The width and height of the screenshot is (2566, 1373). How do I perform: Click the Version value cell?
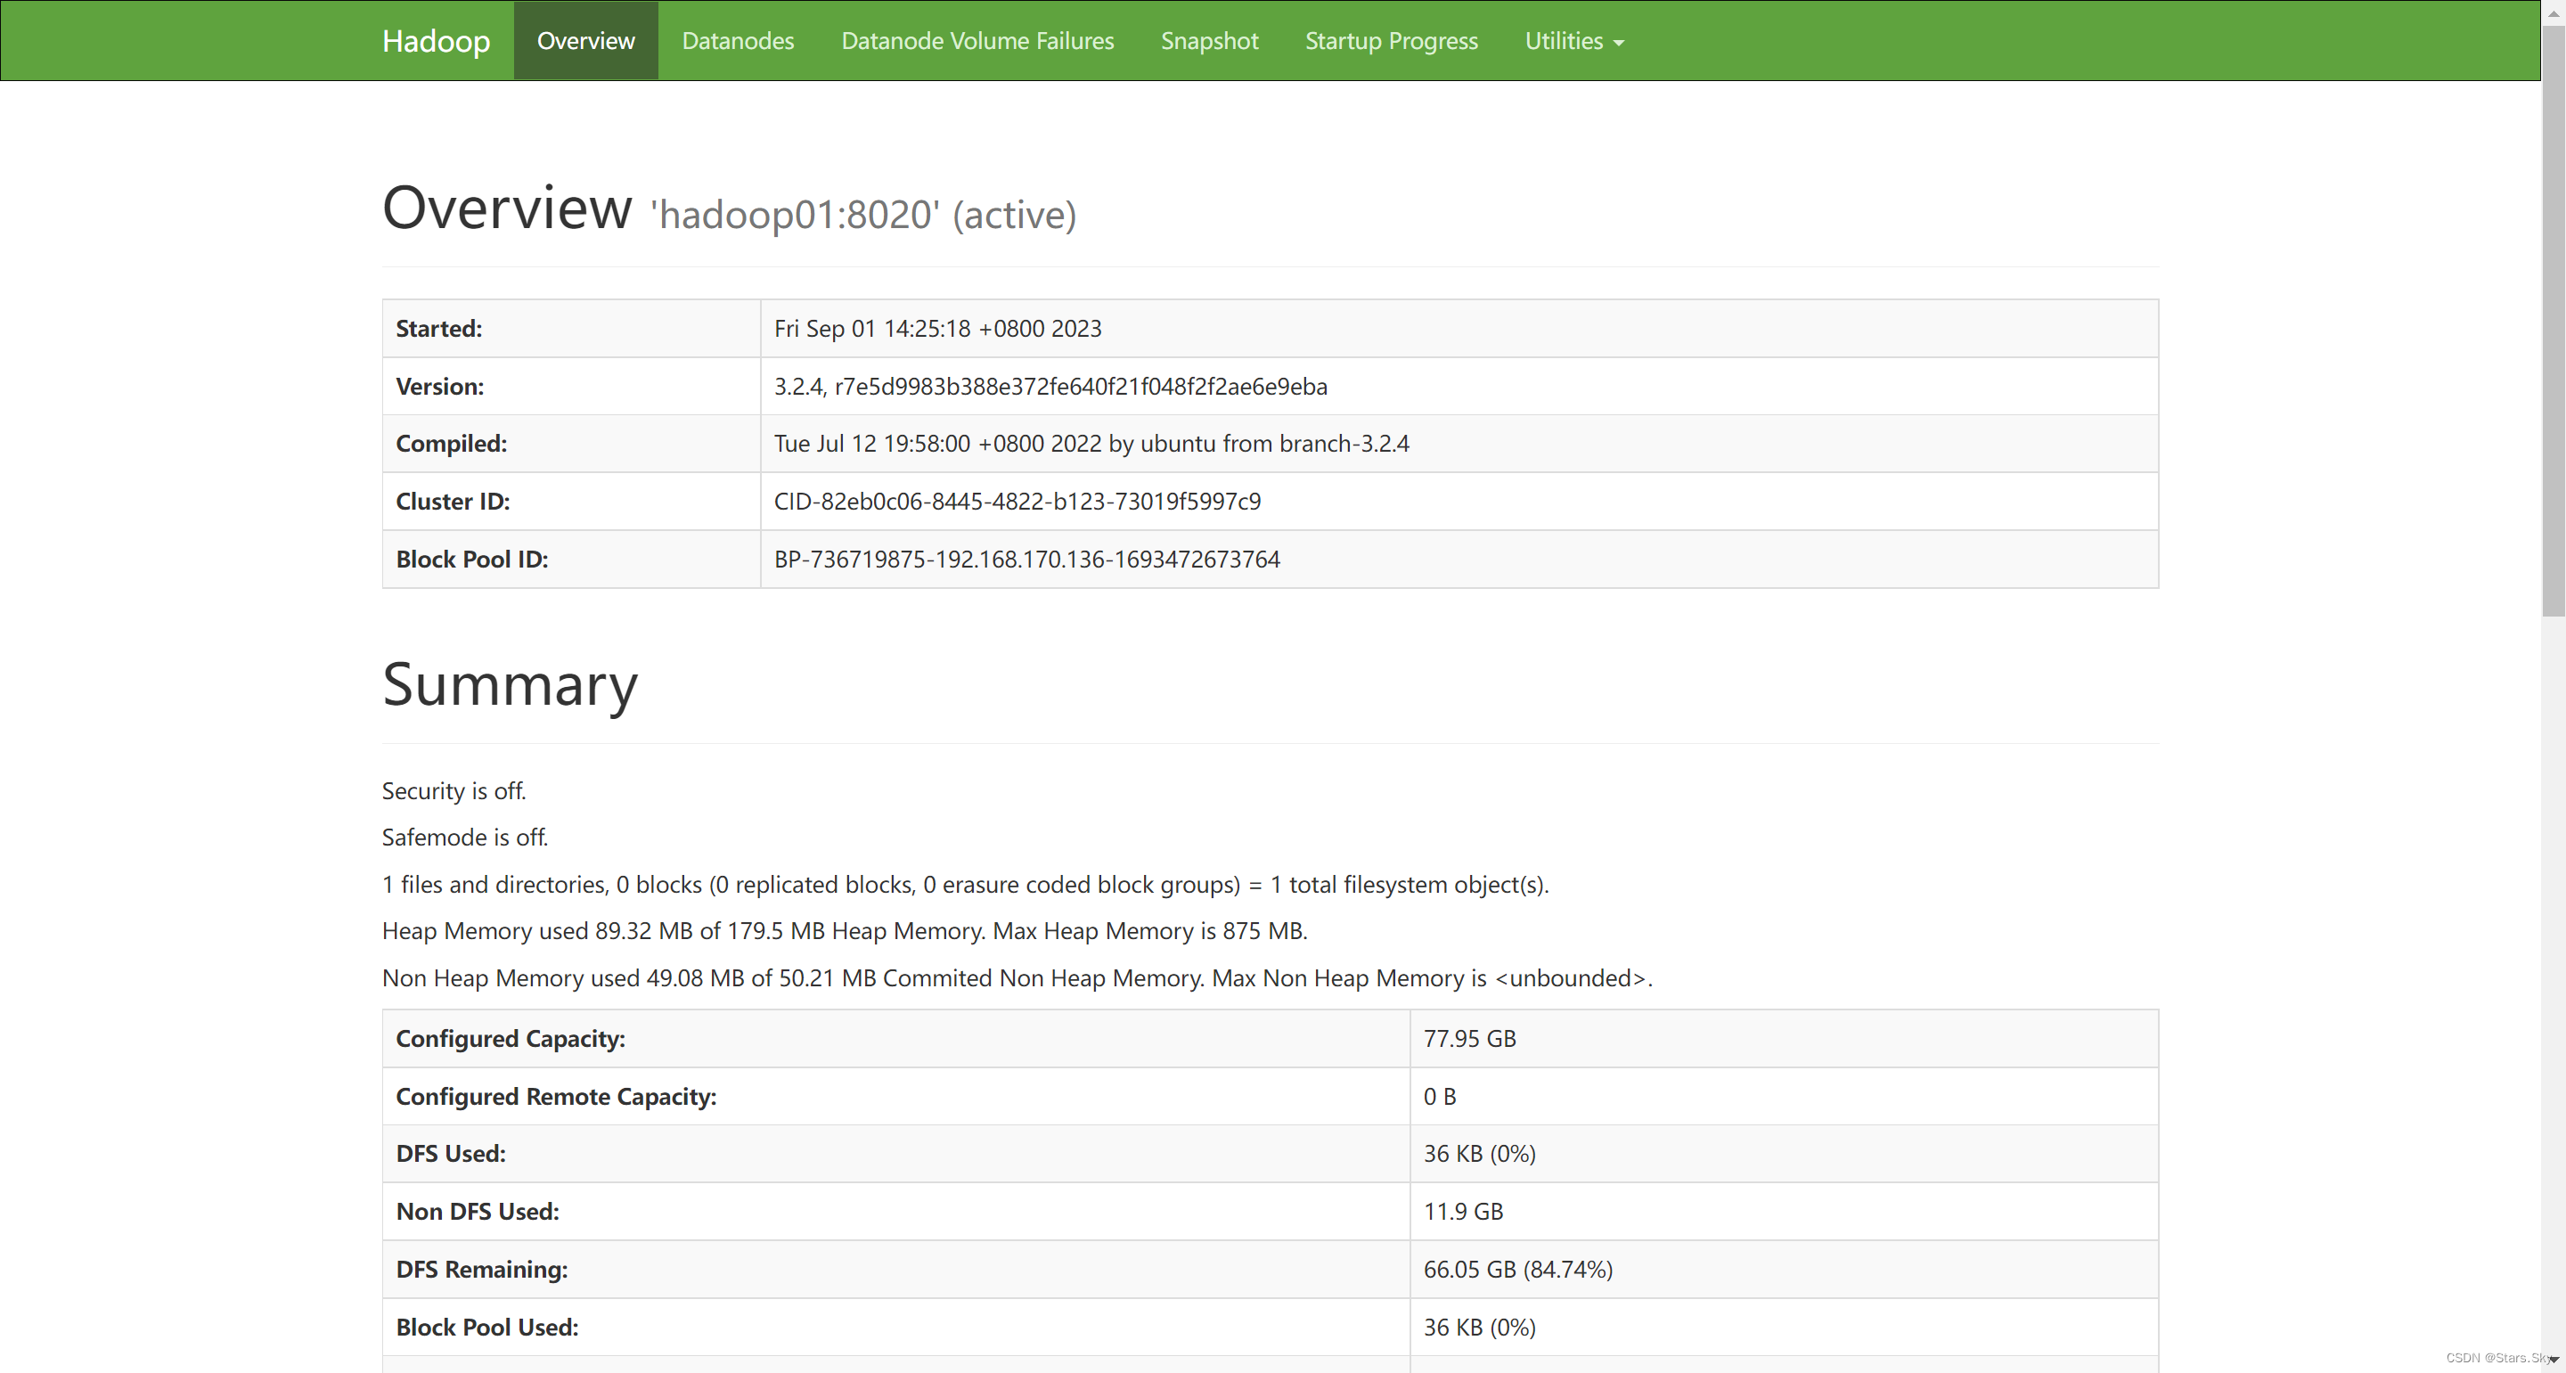[1050, 387]
